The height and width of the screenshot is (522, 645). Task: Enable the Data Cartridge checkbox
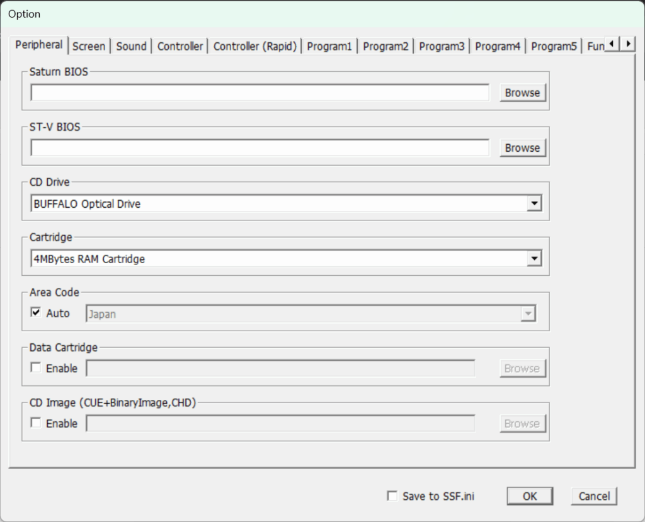click(36, 368)
